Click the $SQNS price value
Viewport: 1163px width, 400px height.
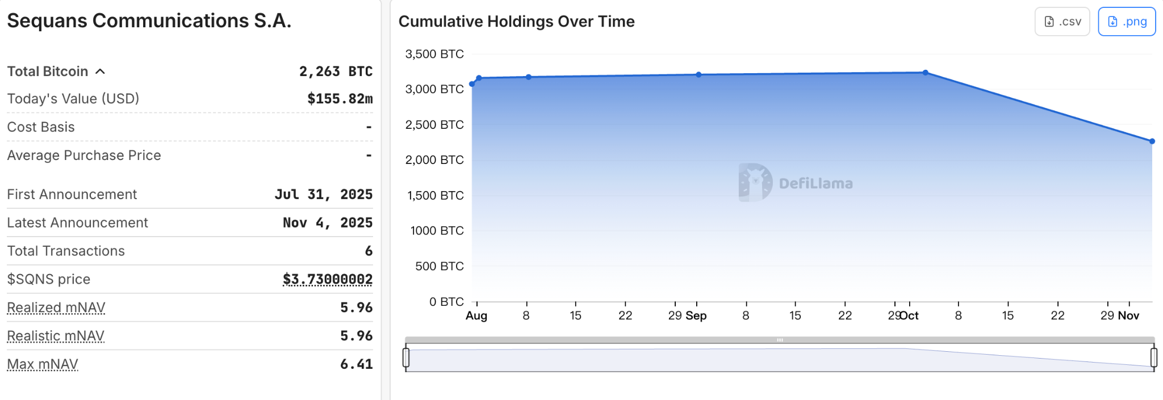coord(328,279)
